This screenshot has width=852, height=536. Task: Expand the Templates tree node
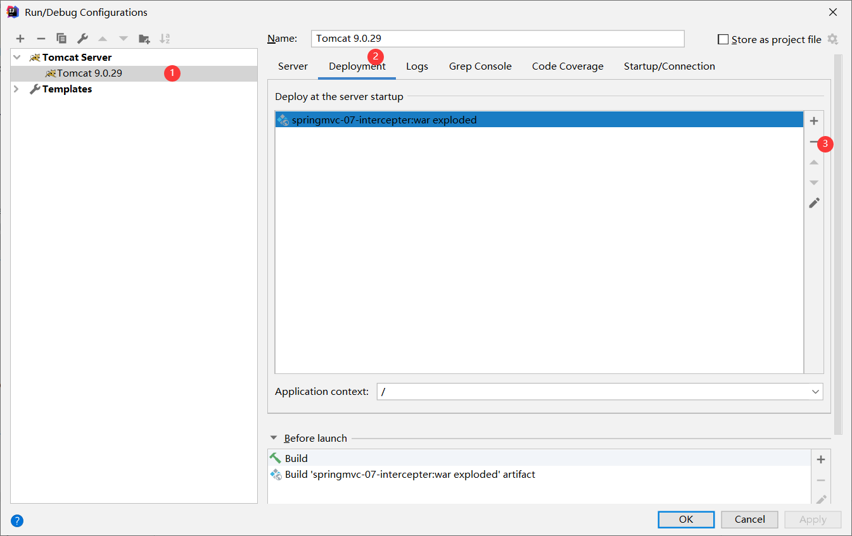click(17, 89)
